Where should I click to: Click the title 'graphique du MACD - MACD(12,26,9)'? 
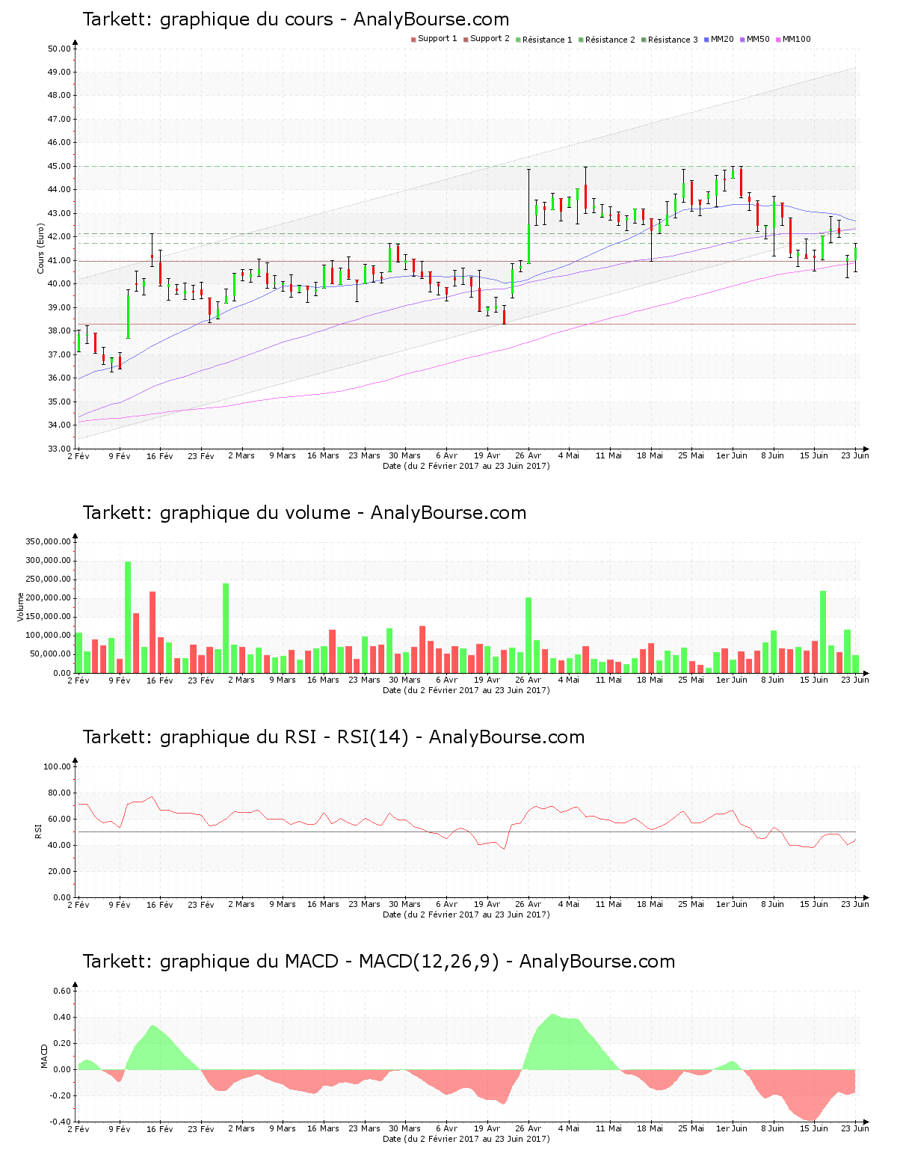pyautogui.click(x=330, y=962)
